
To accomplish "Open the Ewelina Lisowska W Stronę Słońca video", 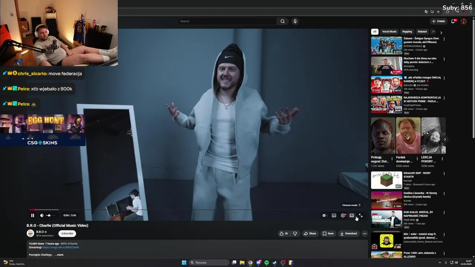I will (386, 200).
